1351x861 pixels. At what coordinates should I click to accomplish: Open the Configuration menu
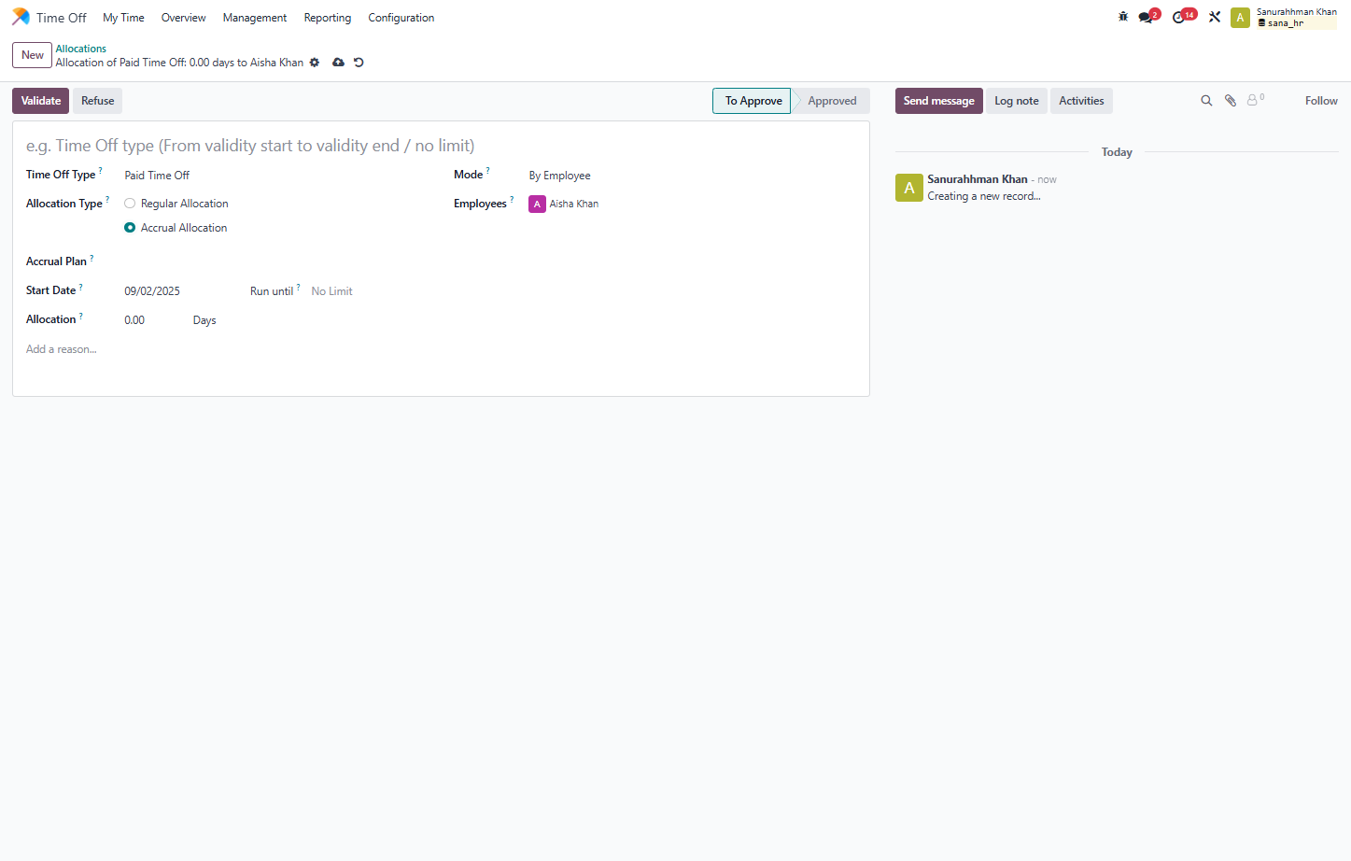401,18
